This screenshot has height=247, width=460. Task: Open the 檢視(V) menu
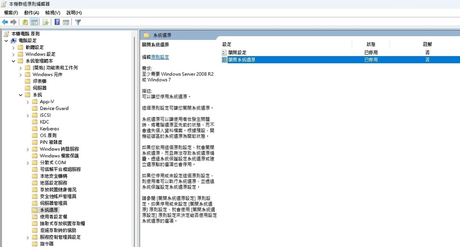pos(53,13)
